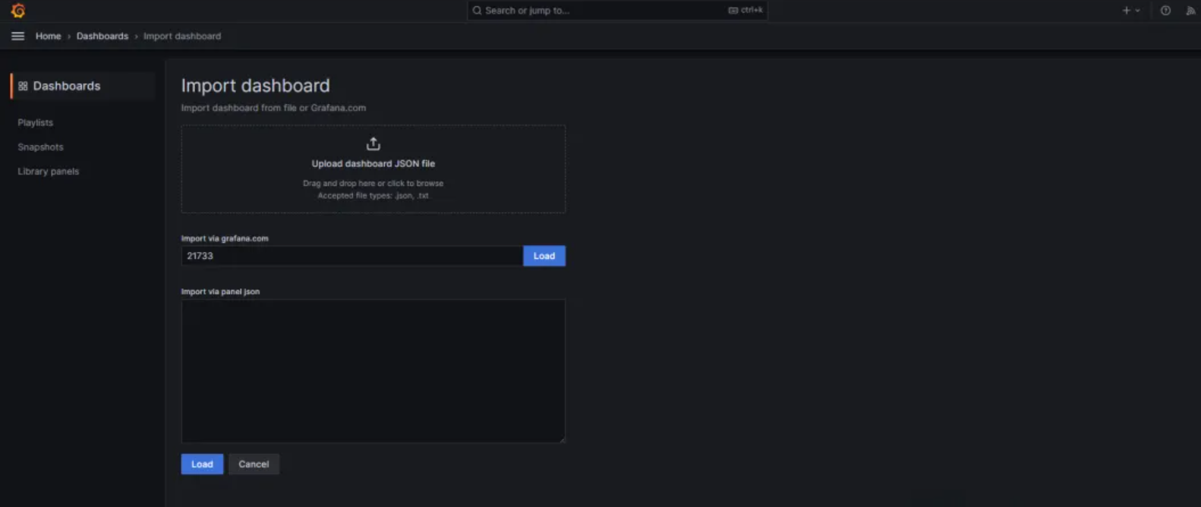
Task: Click the search magnifier icon
Action: click(477, 11)
